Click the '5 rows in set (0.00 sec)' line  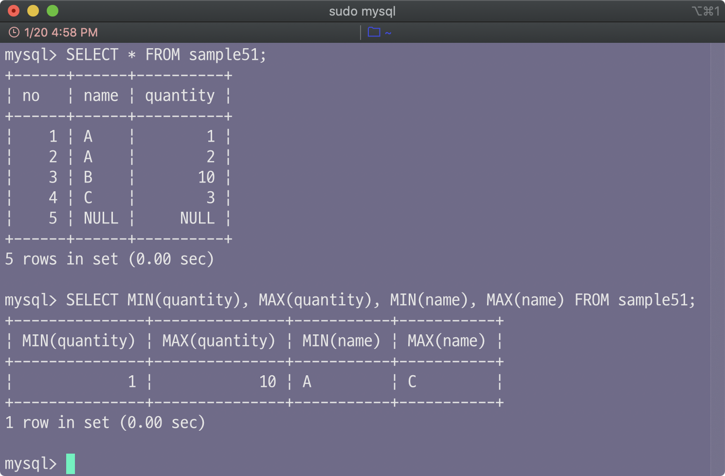pos(109,259)
